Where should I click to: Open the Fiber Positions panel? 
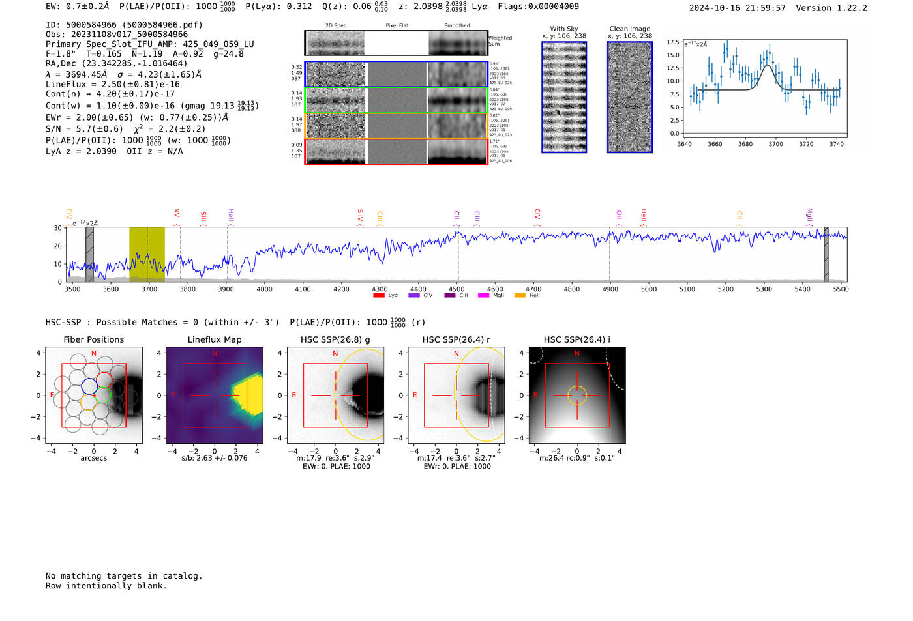[94, 396]
